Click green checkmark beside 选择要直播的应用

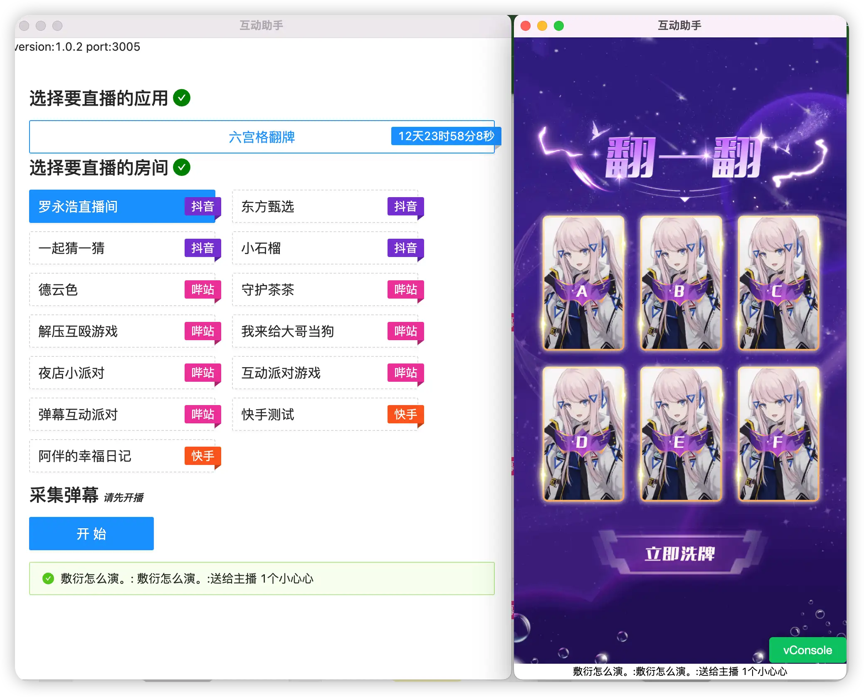pos(182,98)
